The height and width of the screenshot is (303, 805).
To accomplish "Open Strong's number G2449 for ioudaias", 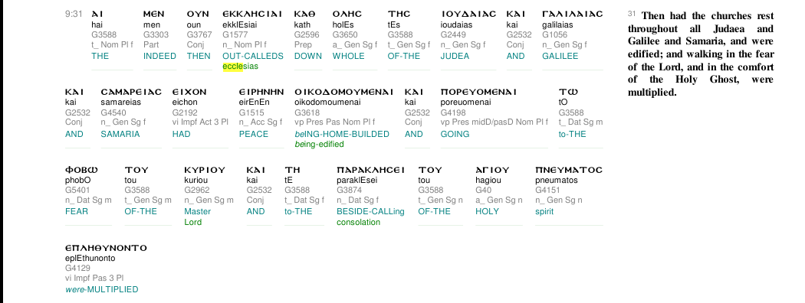I will (x=452, y=35).
